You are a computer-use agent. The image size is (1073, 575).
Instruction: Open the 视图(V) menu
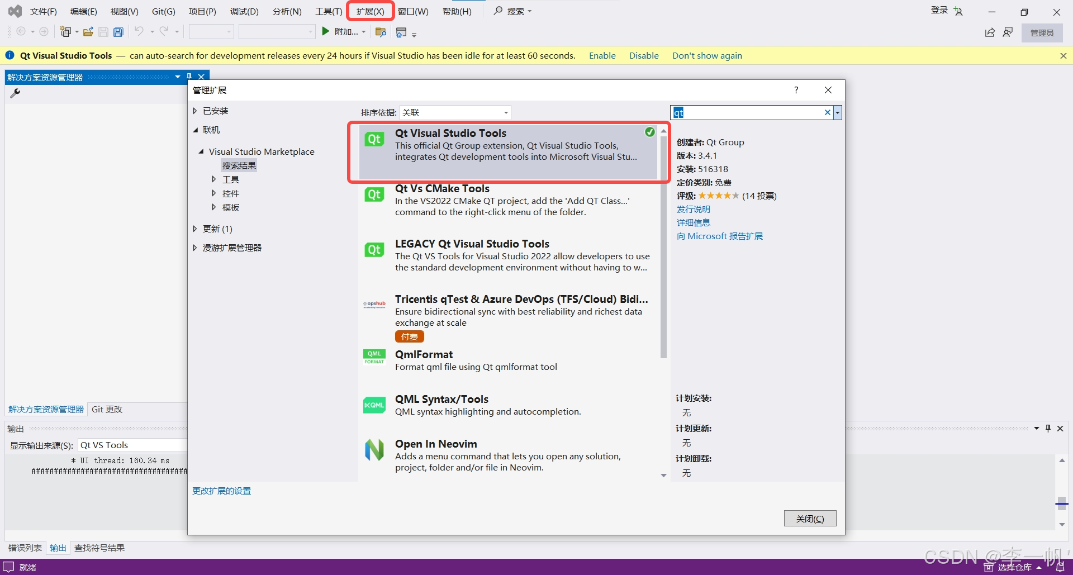click(124, 11)
